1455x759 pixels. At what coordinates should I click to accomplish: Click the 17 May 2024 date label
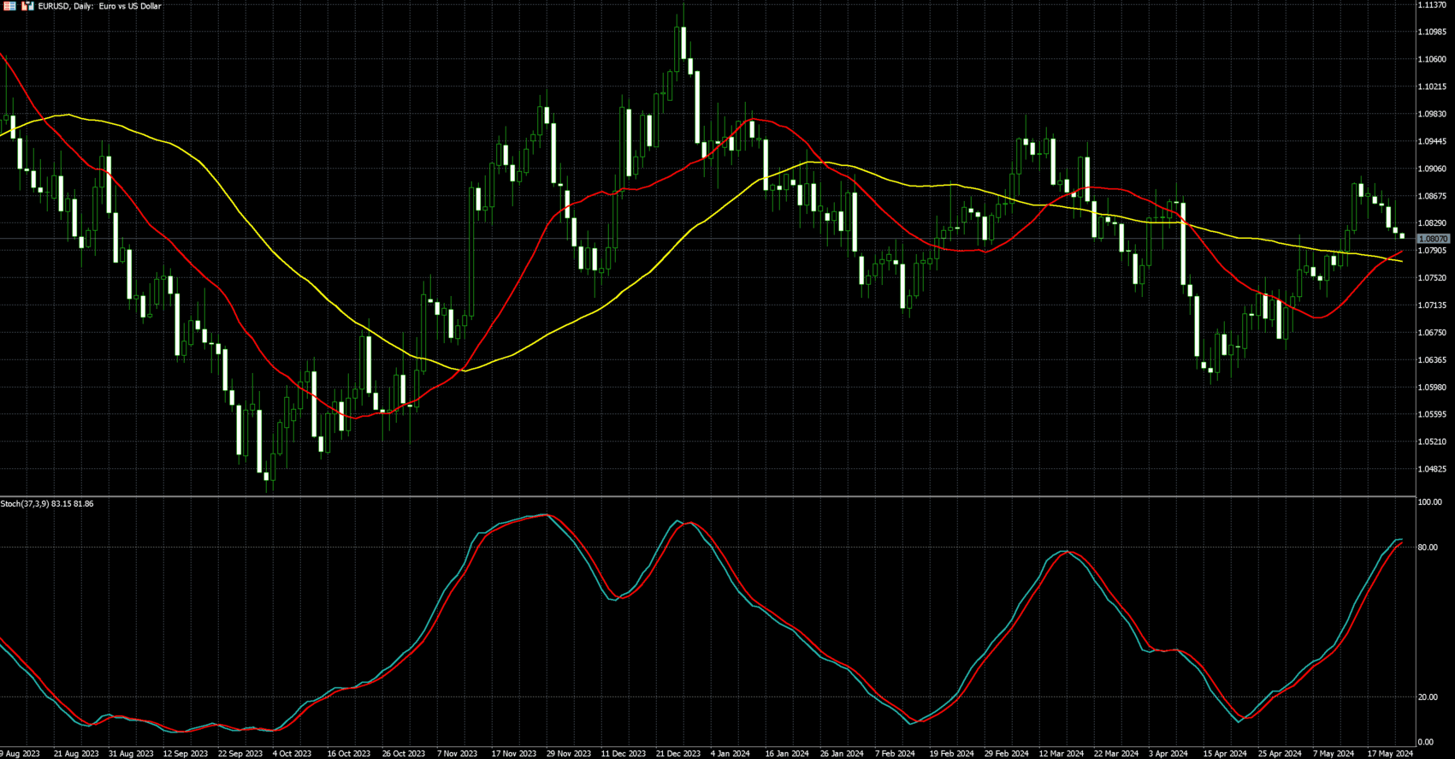click(x=1389, y=754)
